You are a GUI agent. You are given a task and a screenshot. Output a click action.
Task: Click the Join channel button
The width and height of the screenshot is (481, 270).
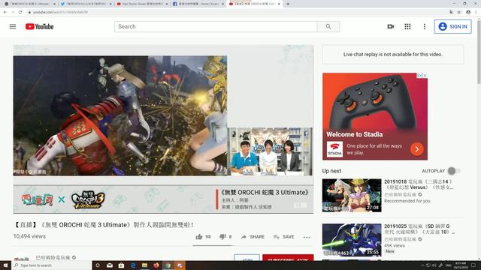247,258
